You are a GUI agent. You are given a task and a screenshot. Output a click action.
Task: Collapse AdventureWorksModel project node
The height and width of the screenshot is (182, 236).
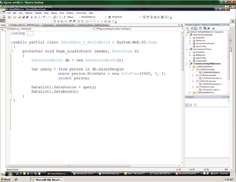pyautogui.click(x=187, y=35)
